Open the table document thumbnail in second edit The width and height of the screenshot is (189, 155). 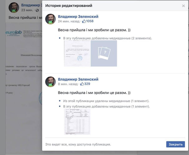(77, 121)
